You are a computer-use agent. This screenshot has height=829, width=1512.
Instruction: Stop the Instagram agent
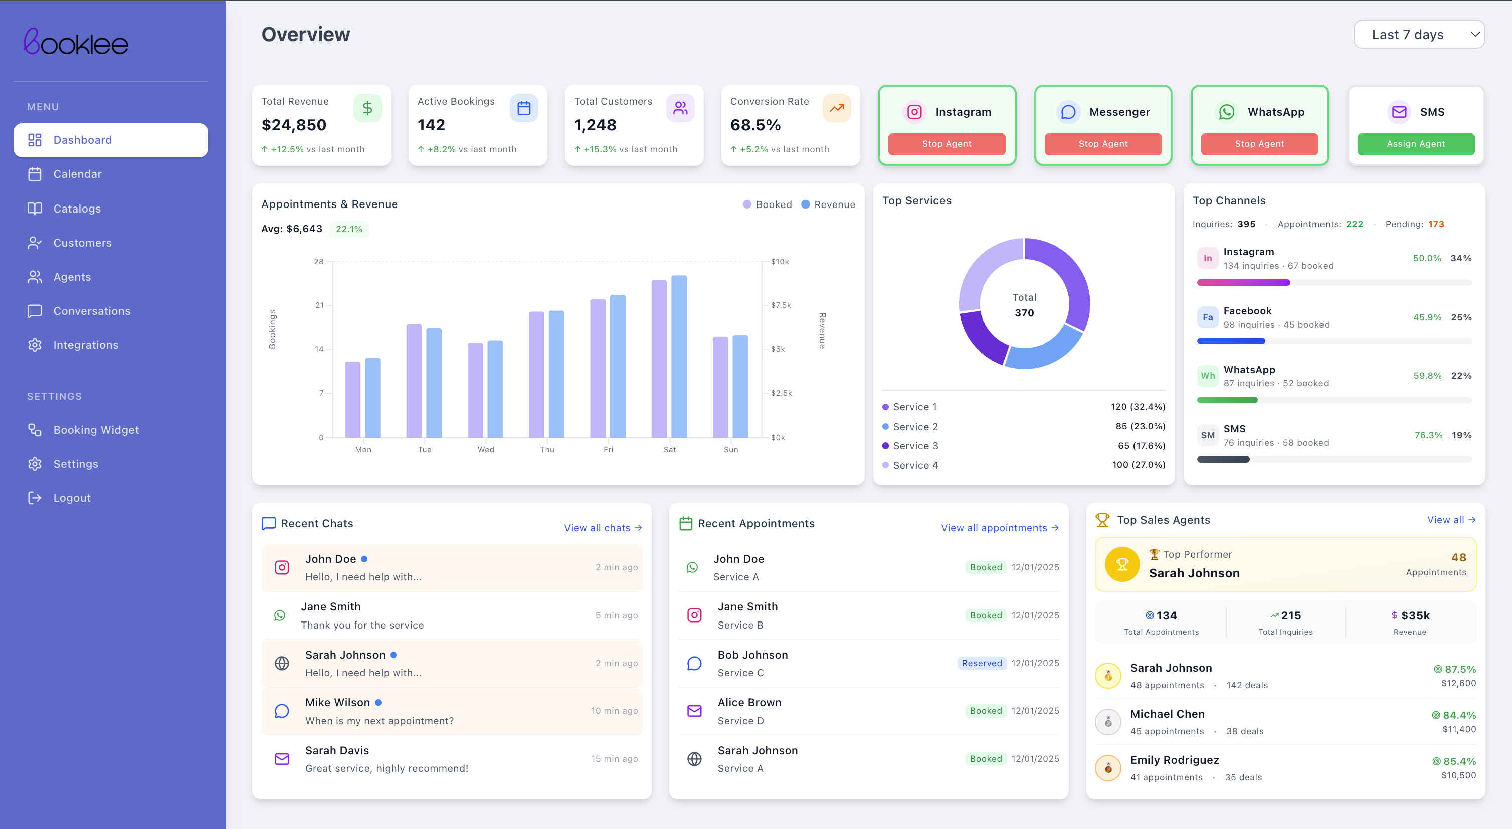(946, 144)
